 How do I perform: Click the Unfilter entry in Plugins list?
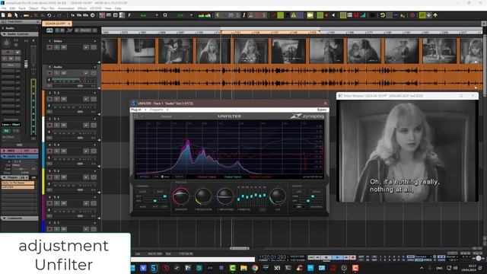18,187
